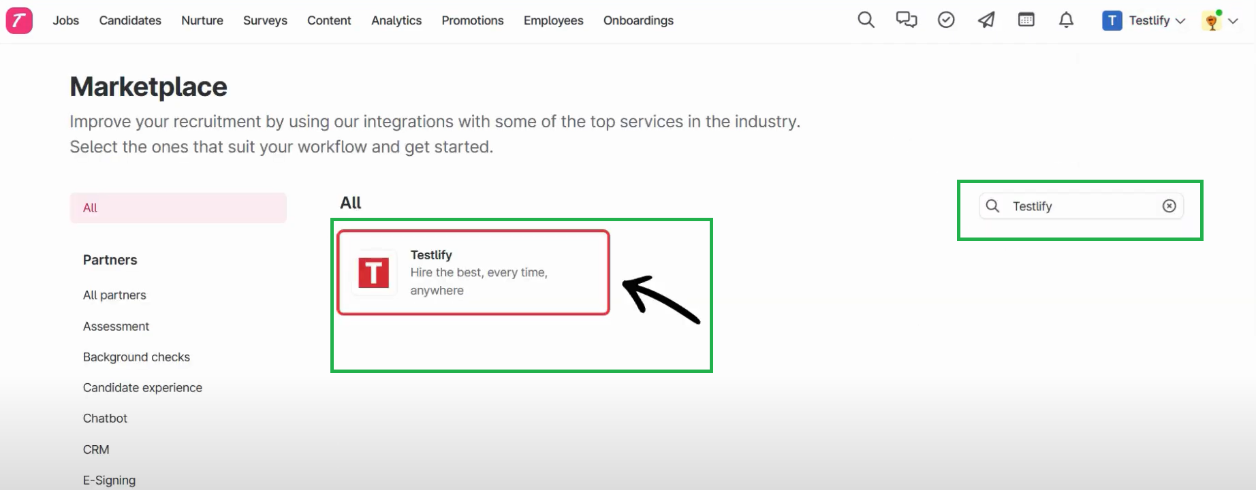Screen dimensions: 1256x490
Task: Click the Partners sidebar heading
Action: [x=110, y=259]
